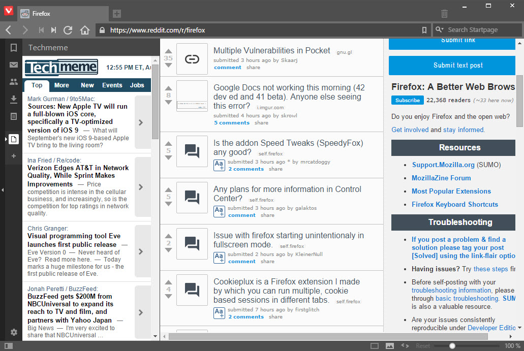Open the Google Docs post thumbnail
This screenshot has width=524, height=351.
point(192,96)
